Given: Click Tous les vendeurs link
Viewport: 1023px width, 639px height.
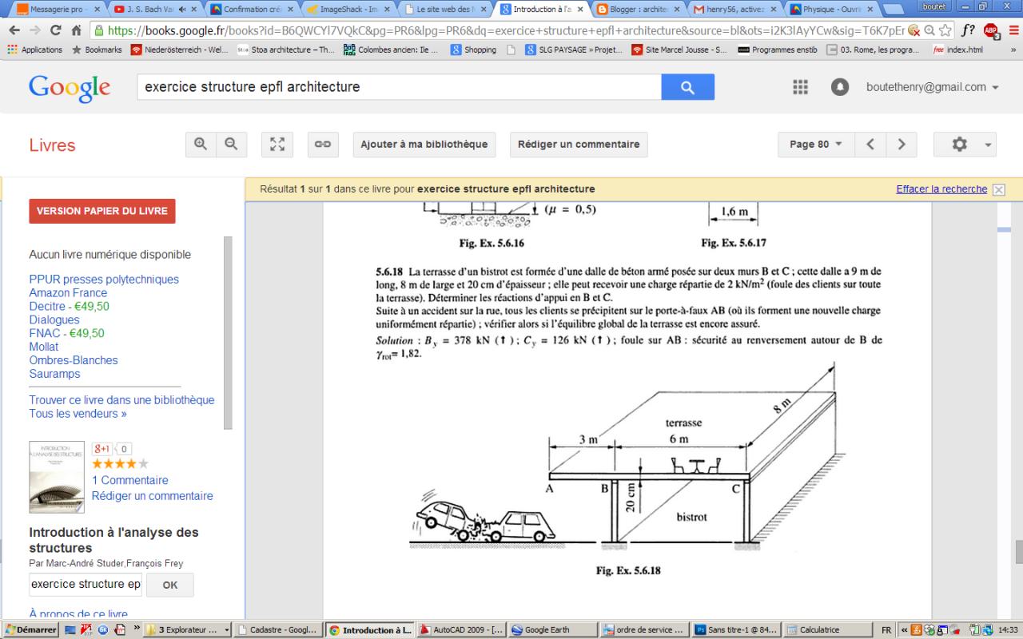Looking at the screenshot, I should click(78, 414).
